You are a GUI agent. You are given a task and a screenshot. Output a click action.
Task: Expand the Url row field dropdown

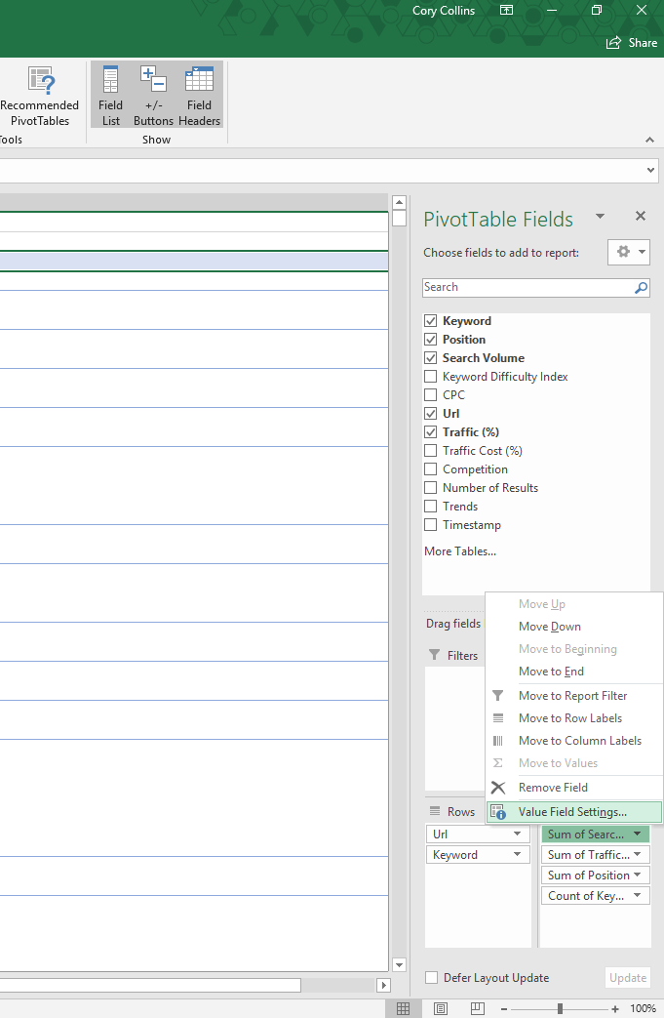tap(517, 835)
